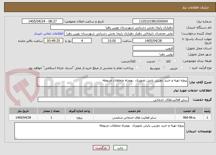The image size is (216, 155).
Task: Select the جزیی purchase type radio
Action: pos(182,67)
